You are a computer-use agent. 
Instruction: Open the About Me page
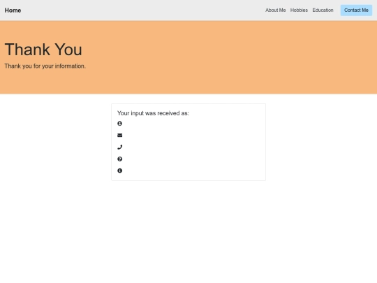276,10
